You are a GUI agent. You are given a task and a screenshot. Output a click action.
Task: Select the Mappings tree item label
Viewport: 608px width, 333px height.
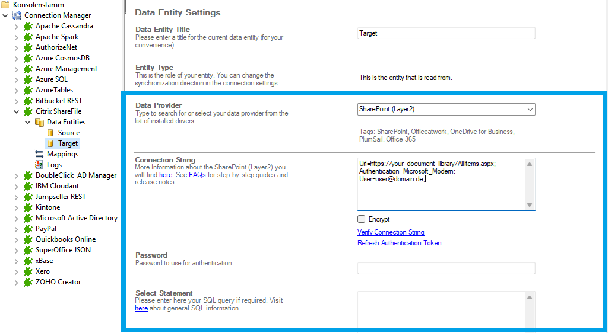(63, 154)
